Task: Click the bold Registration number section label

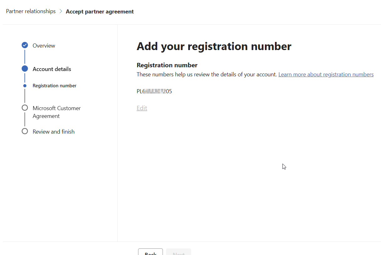Action: pos(167,65)
